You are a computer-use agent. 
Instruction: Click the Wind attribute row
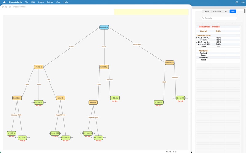[x=204, y=60]
